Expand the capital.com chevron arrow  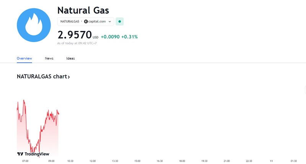click(x=110, y=21)
